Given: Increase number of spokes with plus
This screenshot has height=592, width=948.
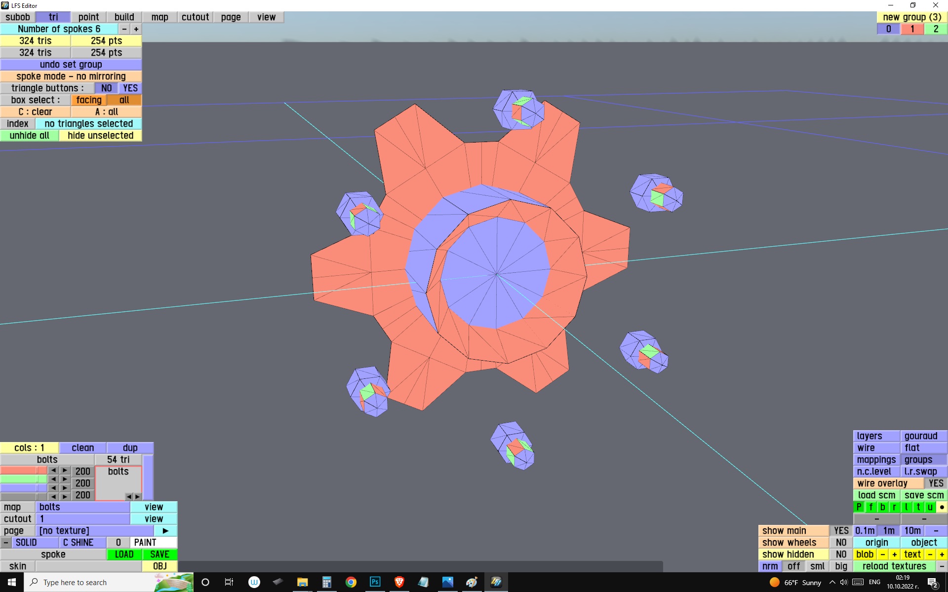Looking at the screenshot, I should coord(136,29).
